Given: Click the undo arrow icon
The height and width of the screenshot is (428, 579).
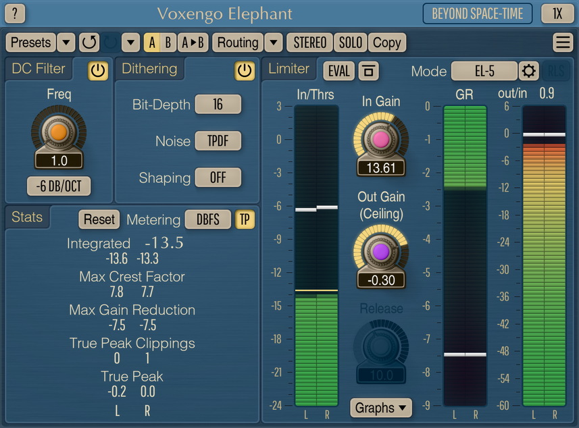Looking at the screenshot, I should pos(88,43).
